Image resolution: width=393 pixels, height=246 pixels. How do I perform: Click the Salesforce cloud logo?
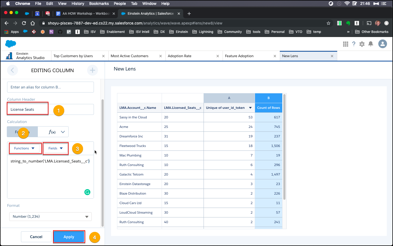pyautogui.click(x=11, y=44)
